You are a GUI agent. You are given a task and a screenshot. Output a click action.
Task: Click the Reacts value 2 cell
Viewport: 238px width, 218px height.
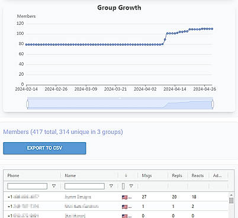(193, 206)
